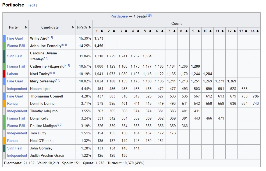Screen dimensions: 266x171
Task: Sort by Count 13 column arrows
Action: click(x=246, y=31)
